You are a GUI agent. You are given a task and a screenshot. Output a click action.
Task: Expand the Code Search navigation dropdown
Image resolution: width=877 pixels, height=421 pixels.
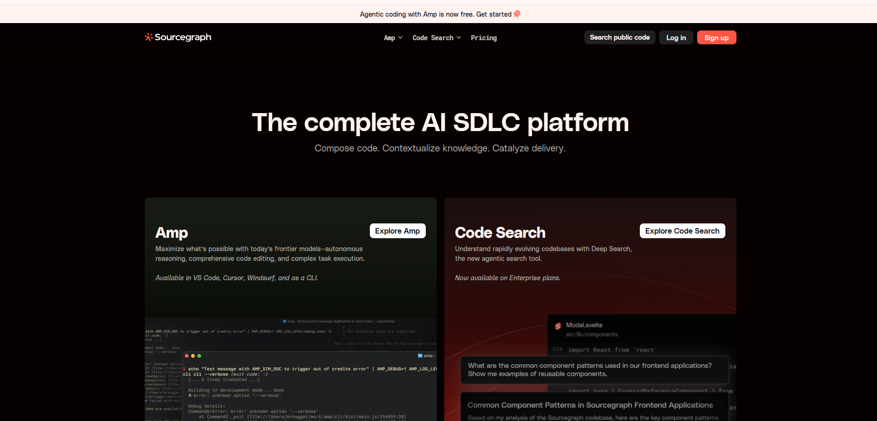point(436,38)
